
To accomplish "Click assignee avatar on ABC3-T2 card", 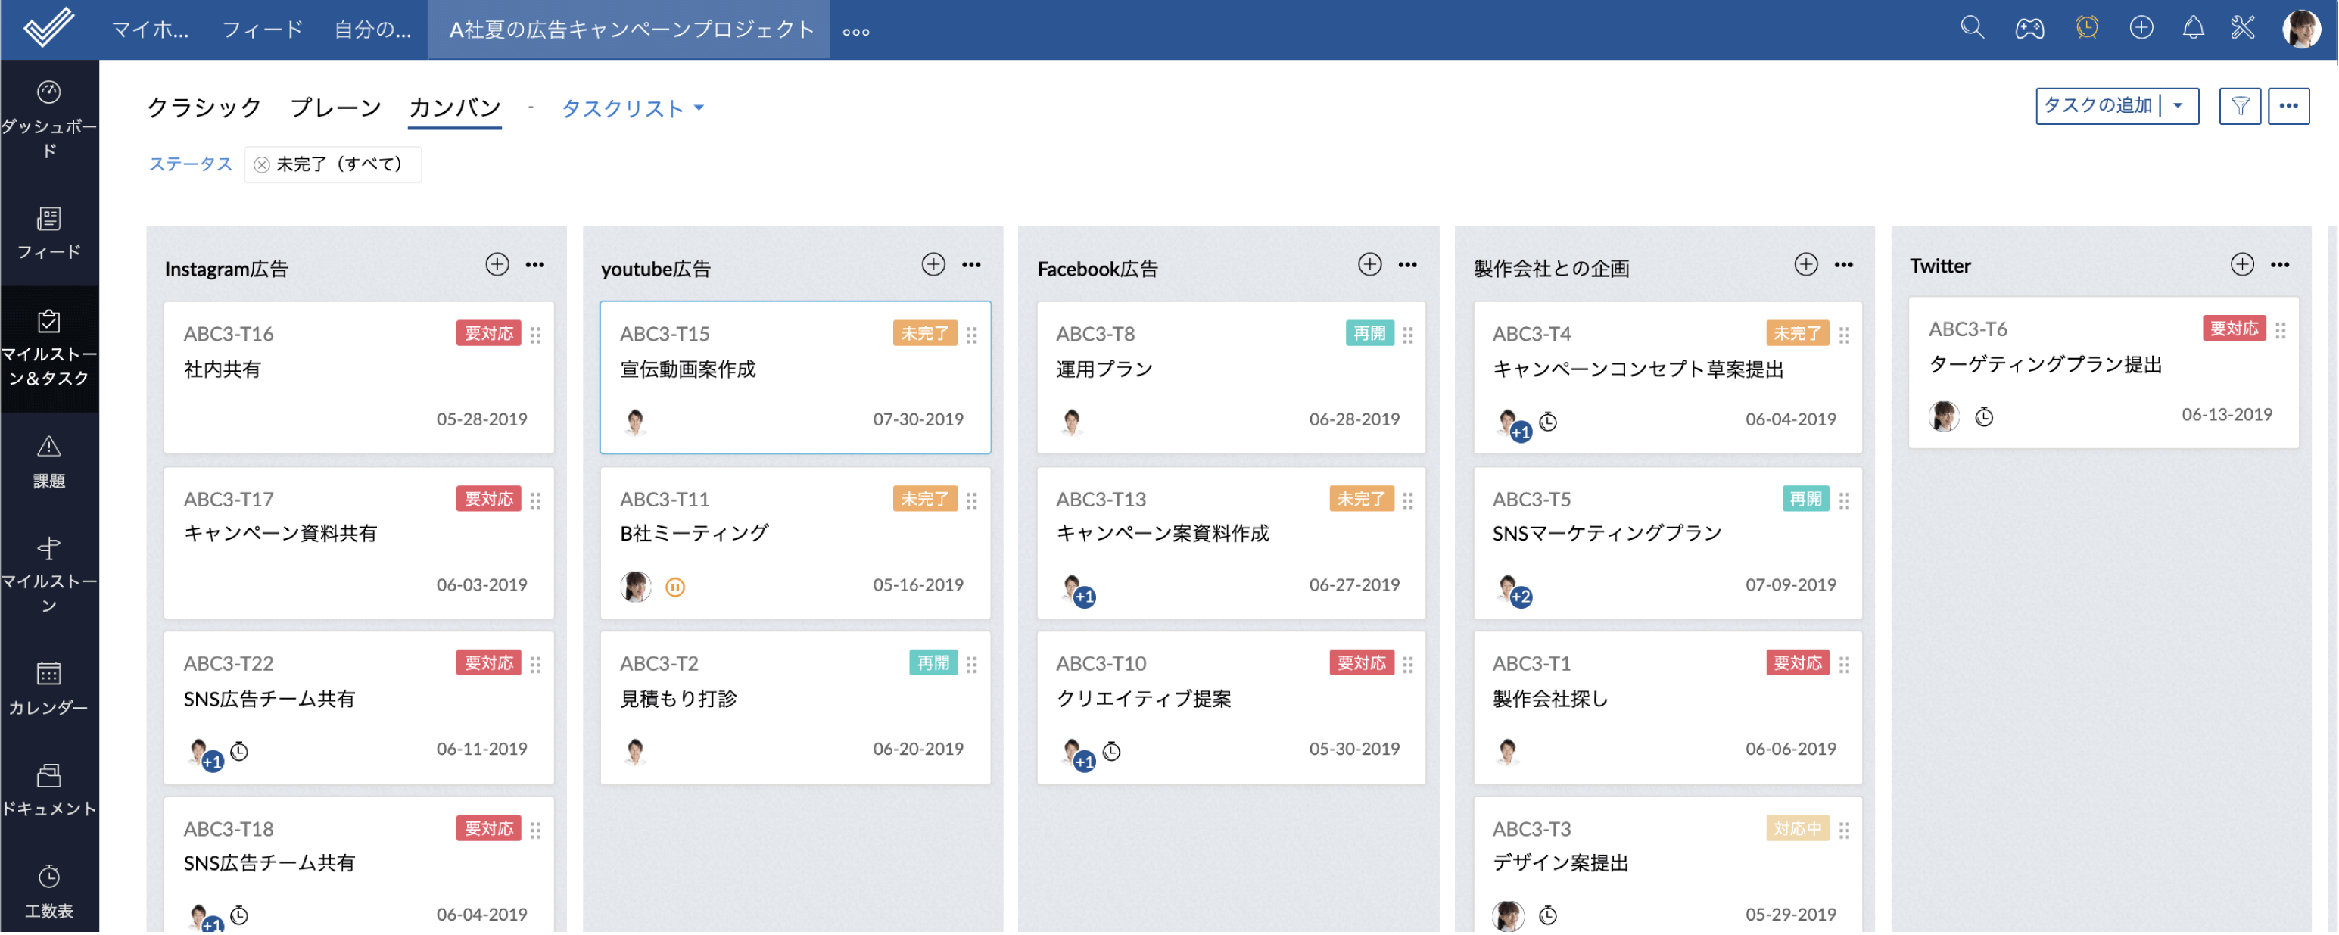I will tap(636, 751).
